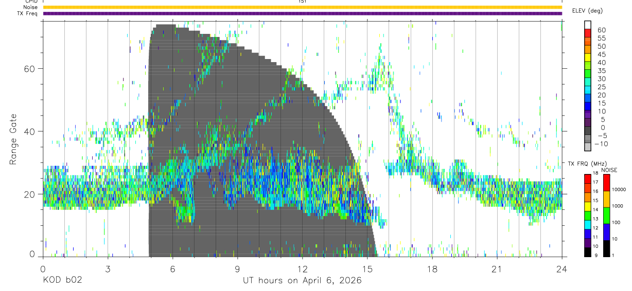The image size is (632, 291).
Task: Click the yellow Noise strip above the plot
Action: pyautogui.click(x=302, y=7)
